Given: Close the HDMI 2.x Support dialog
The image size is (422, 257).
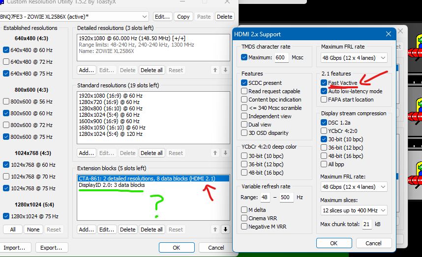Looking at the screenshot, I should coord(388,34).
